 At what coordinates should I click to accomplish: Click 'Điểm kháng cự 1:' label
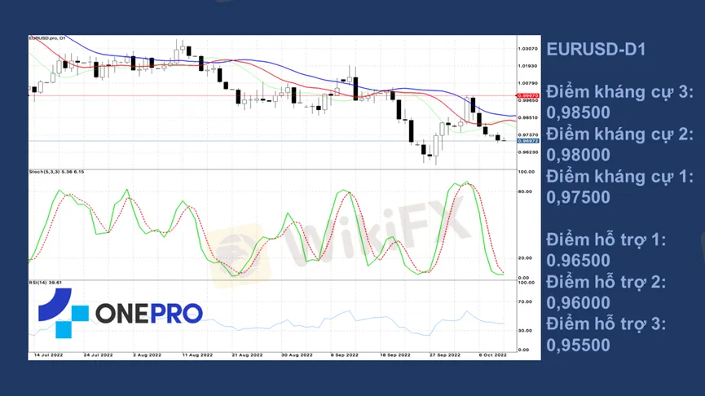coord(619,177)
